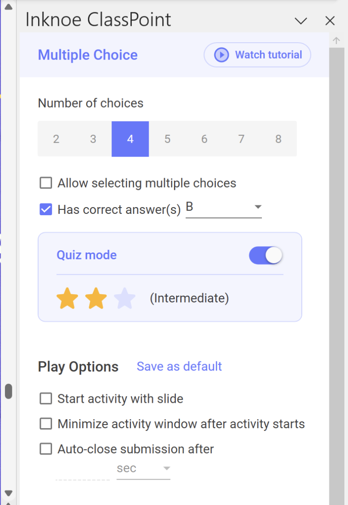Enable Start activity with slide
This screenshot has height=505, width=348.
(45, 398)
